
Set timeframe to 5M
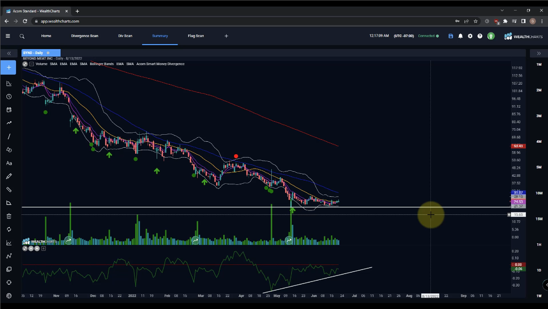click(x=539, y=167)
